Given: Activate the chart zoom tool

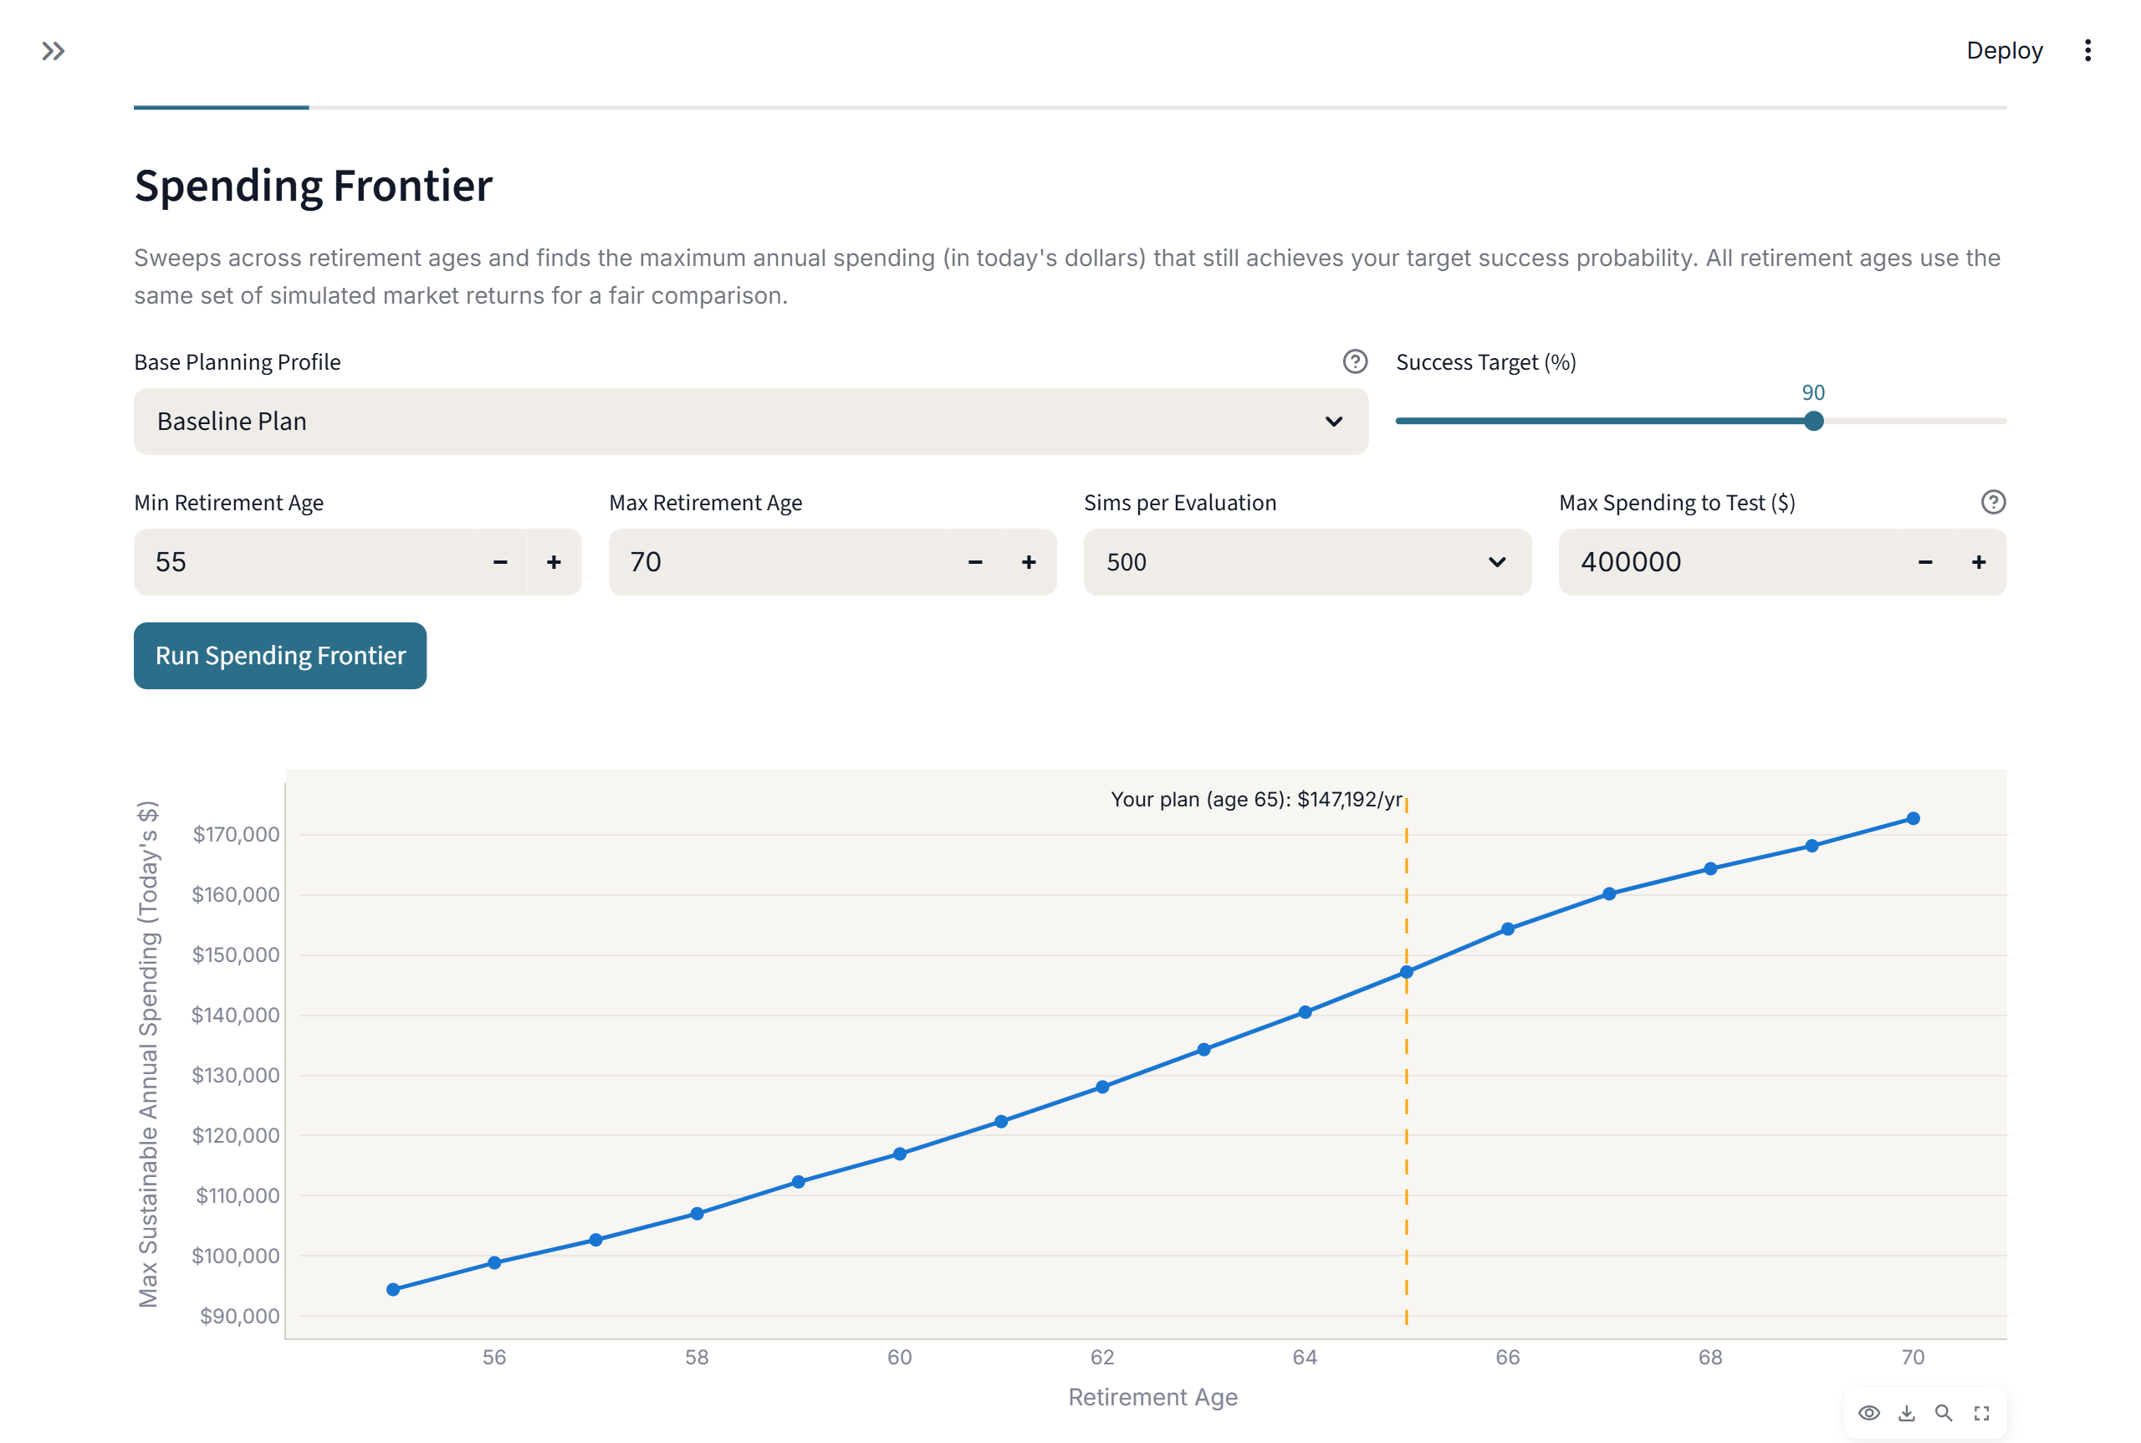Looking at the screenshot, I should 1944,1414.
